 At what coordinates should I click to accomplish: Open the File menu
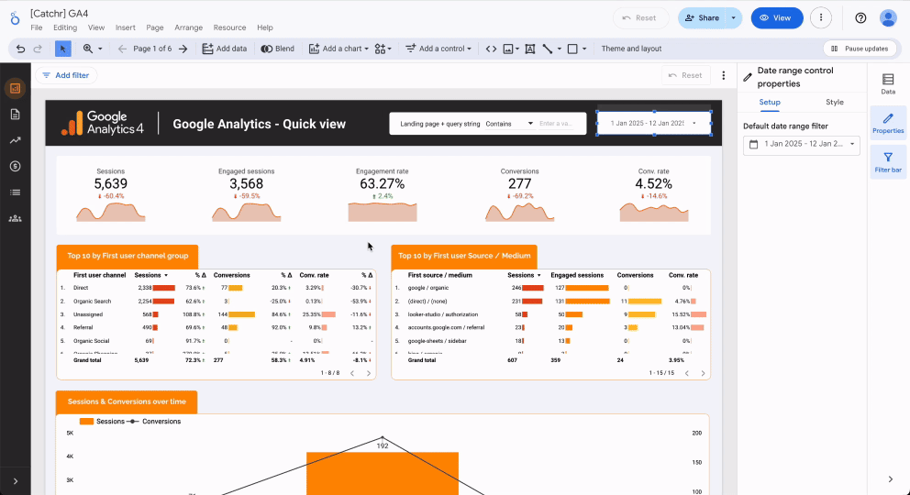pyautogui.click(x=37, y=27)
